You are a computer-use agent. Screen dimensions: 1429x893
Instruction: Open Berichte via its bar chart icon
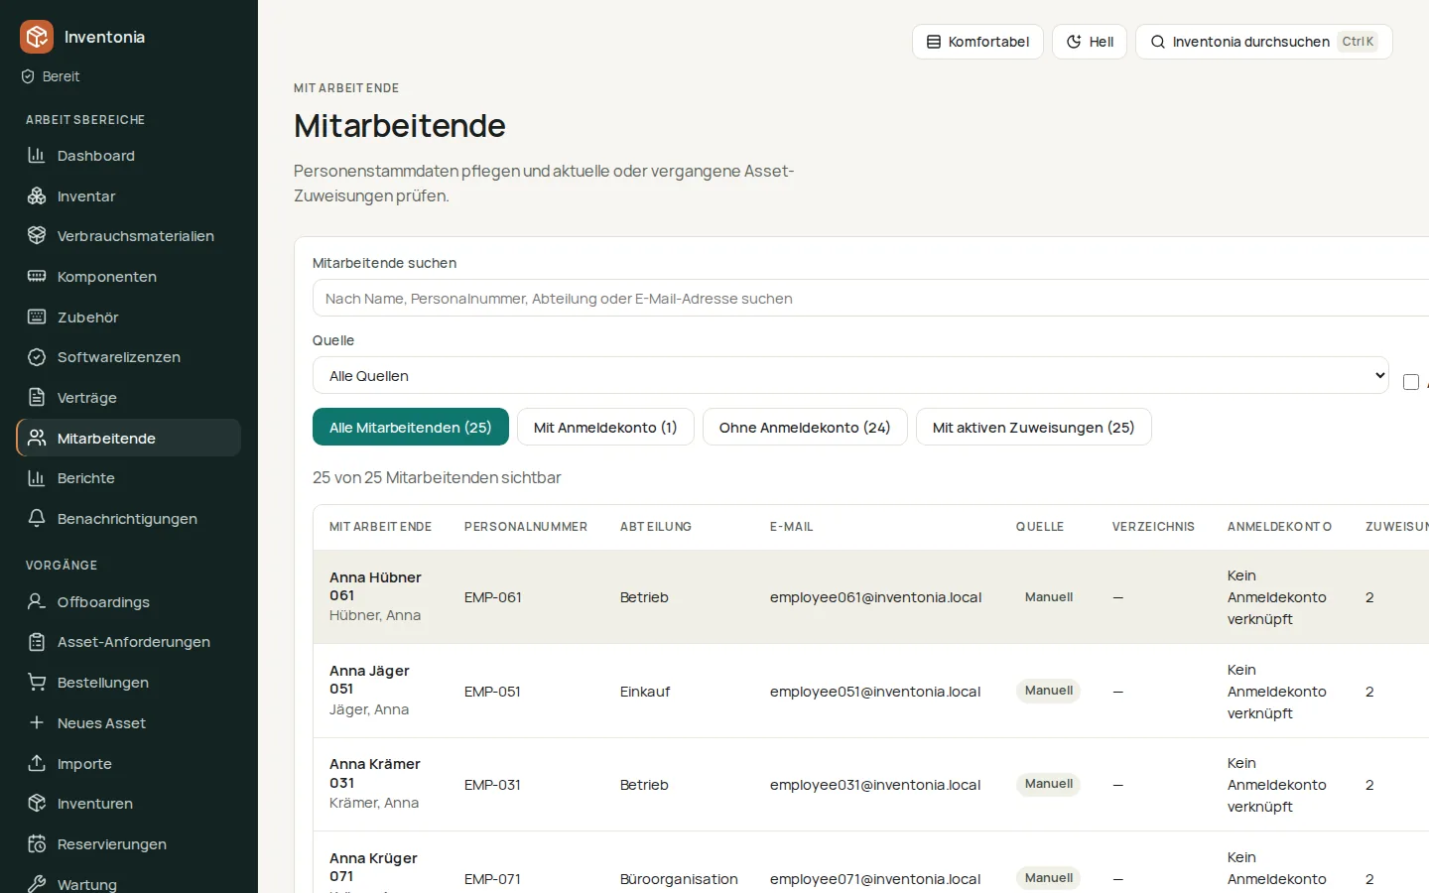coord(37,477)
